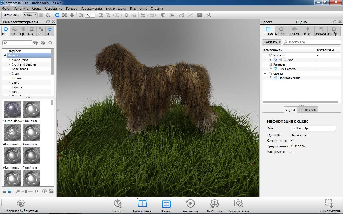Viewport: 343px width, 214px height.
Task: Open the Cloud Library (Облачная библиотека)
Action: pyautogui.click(x=21, y=206)
